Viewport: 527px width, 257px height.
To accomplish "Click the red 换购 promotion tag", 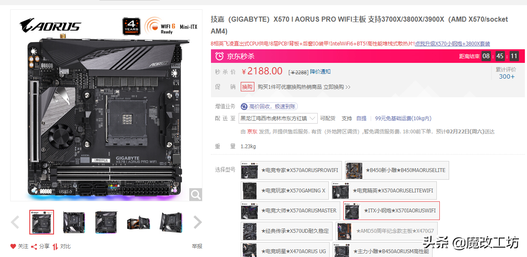I will [247, 87].
